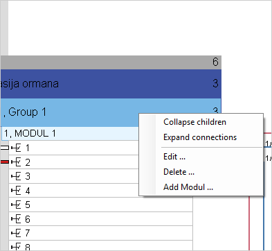Select Expand connections menu entry
Screen dimensions: 272x251
[x=200, y=137]
